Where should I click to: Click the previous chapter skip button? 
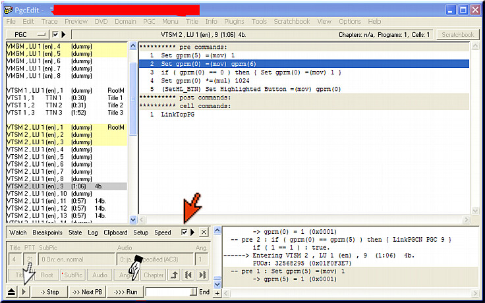(x=189, y=275)
